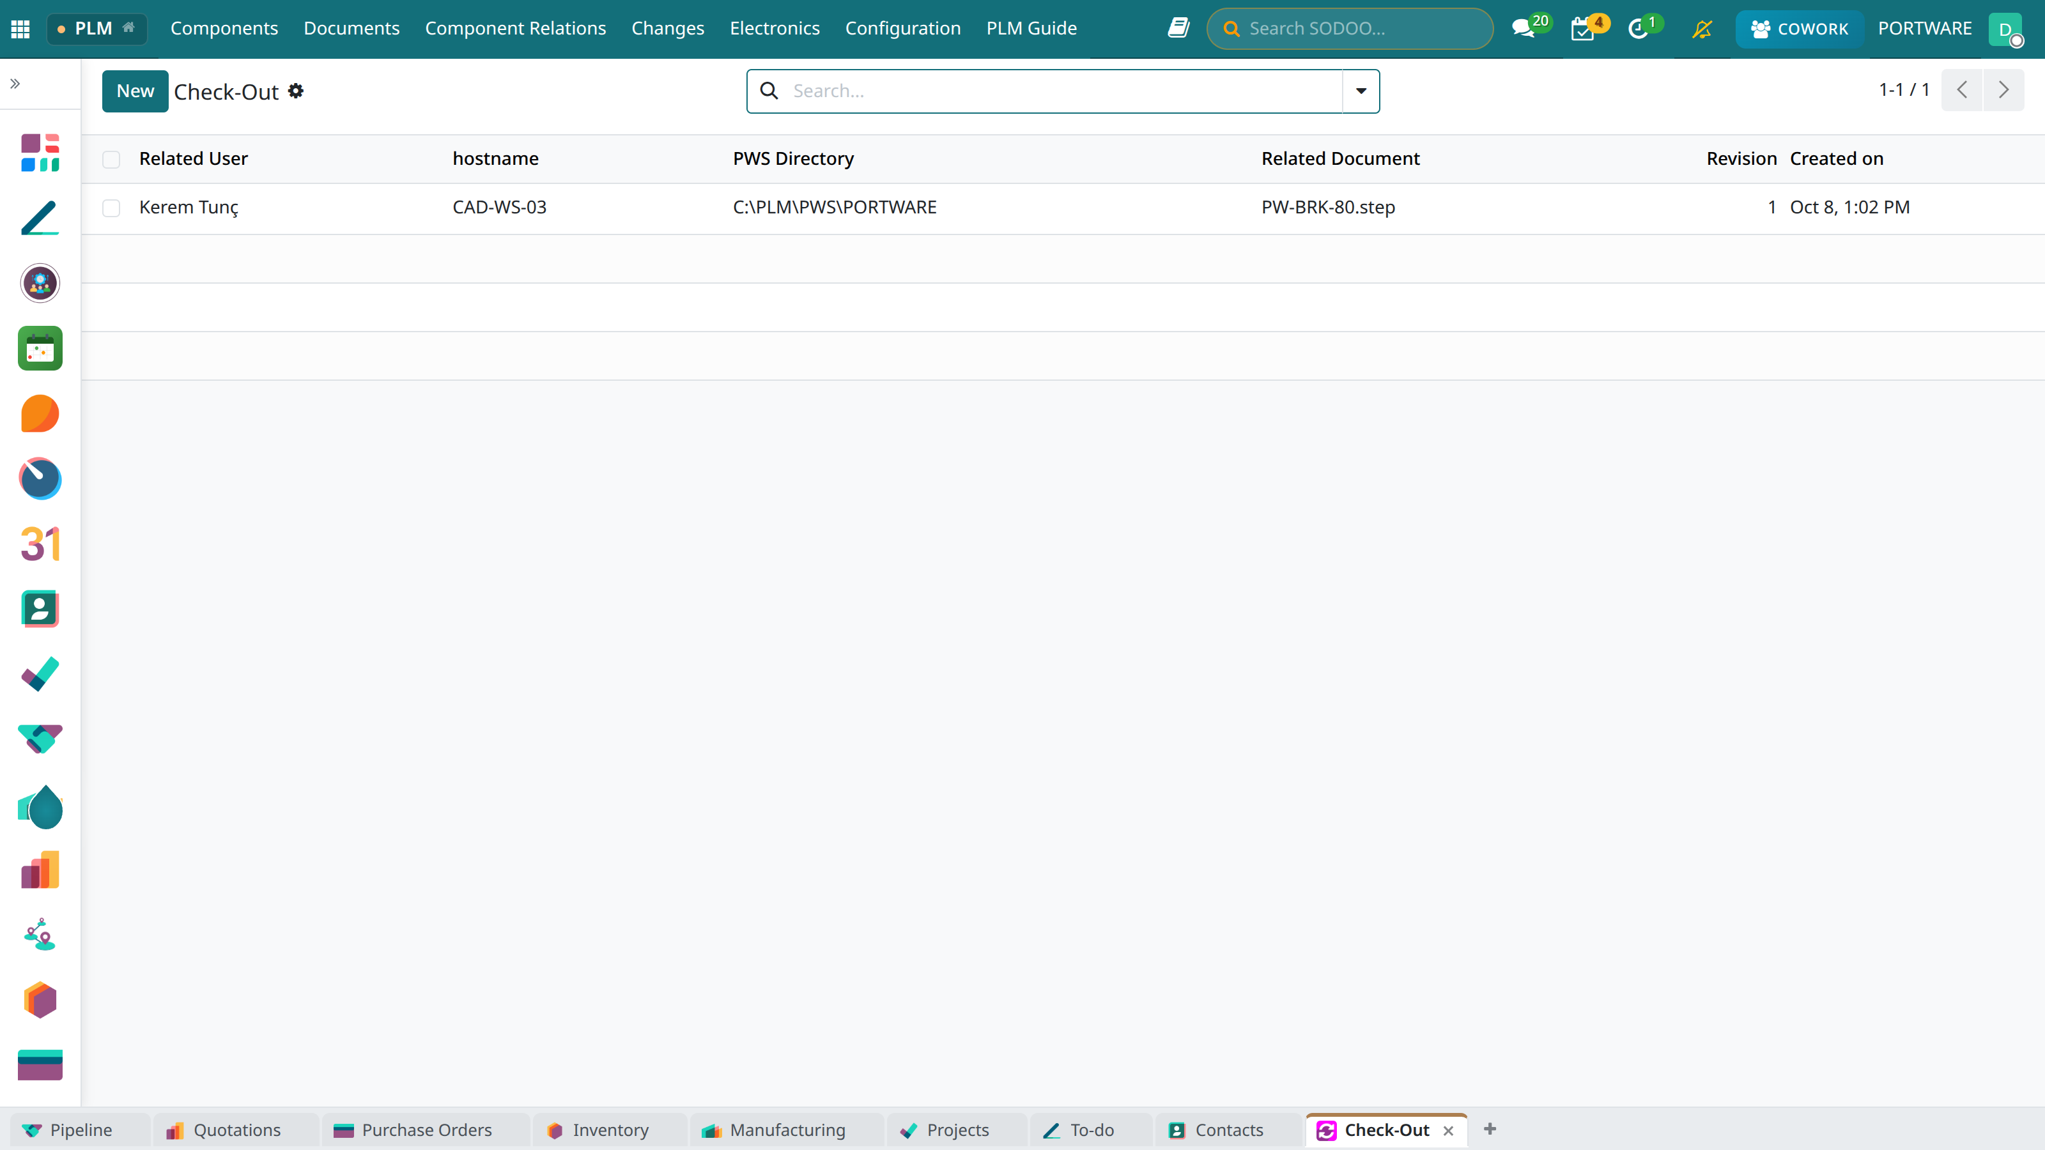Tick the Kerem Tunç row checkbox

click(111, 208)
